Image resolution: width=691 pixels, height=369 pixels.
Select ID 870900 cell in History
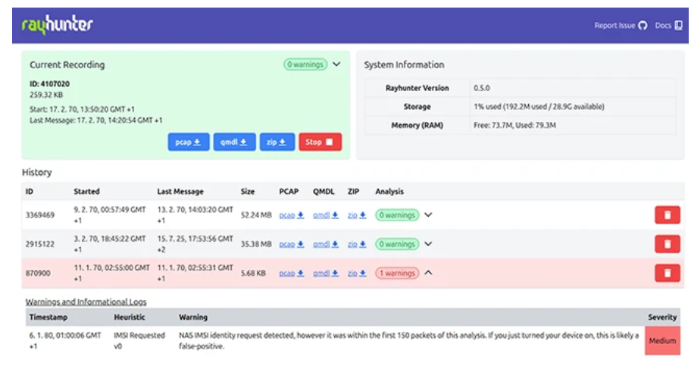tap(38, 274)
